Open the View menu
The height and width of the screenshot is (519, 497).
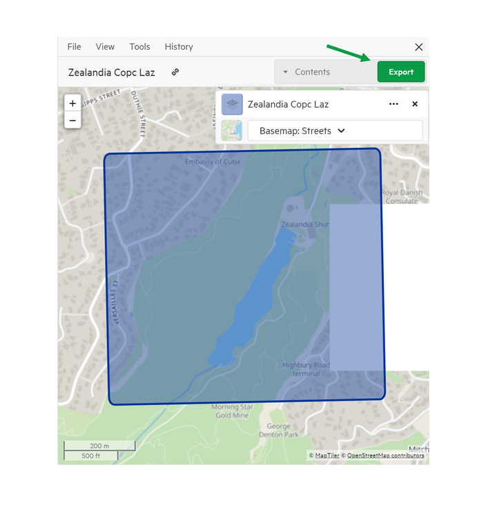pos(105,47)
